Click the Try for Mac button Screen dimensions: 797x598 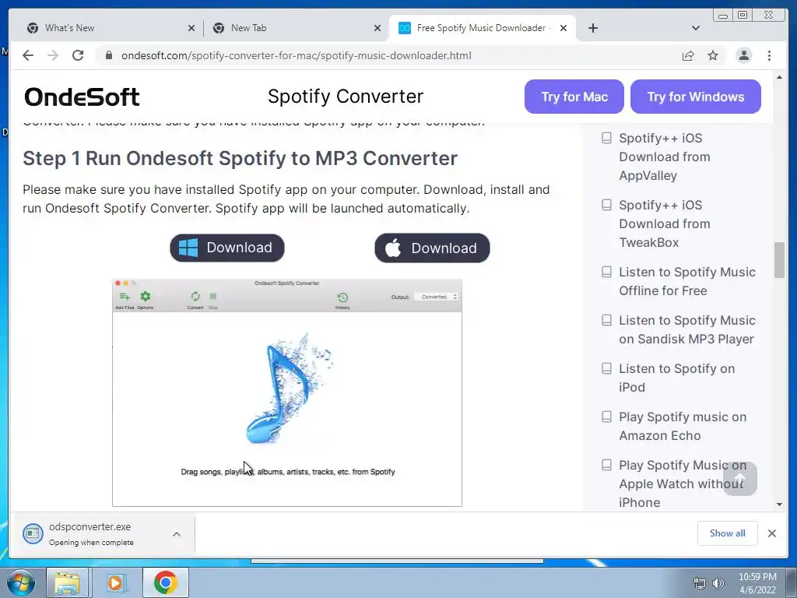tap(574, 97)
